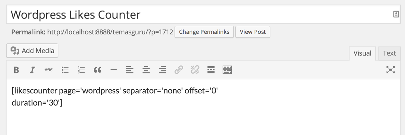Switch to the Text editor tab
The height and width of the screenshot is (135, 405).
(x=389, y=53)
